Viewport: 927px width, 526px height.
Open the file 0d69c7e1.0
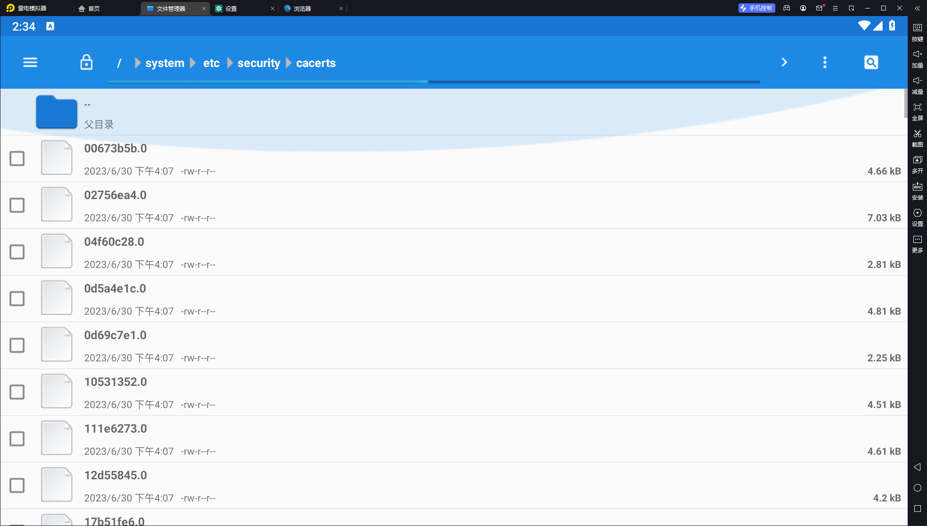(115, 335)
